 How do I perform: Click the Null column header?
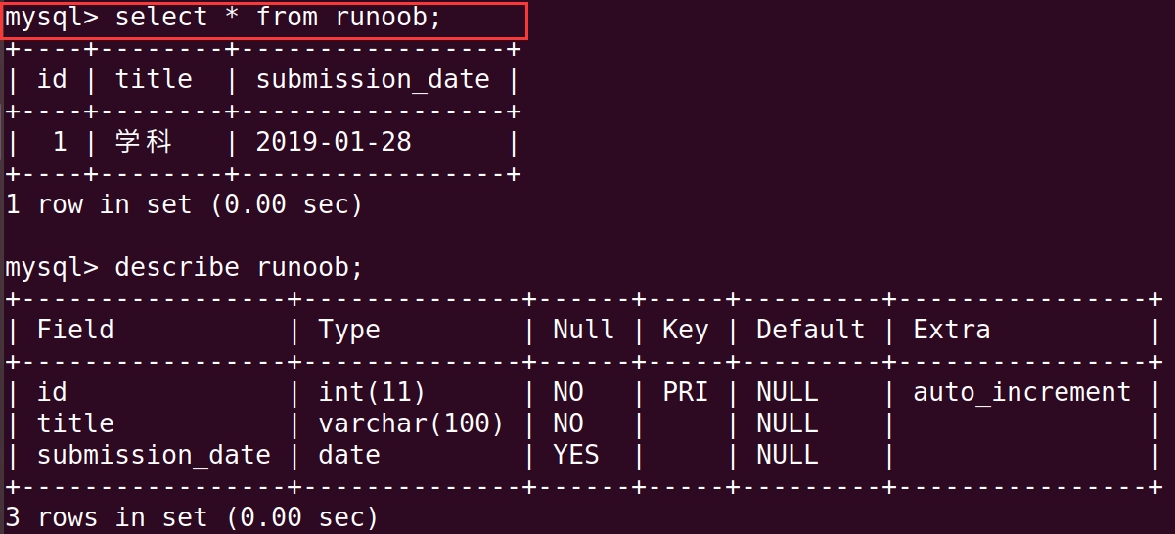(x=583, y=330)
